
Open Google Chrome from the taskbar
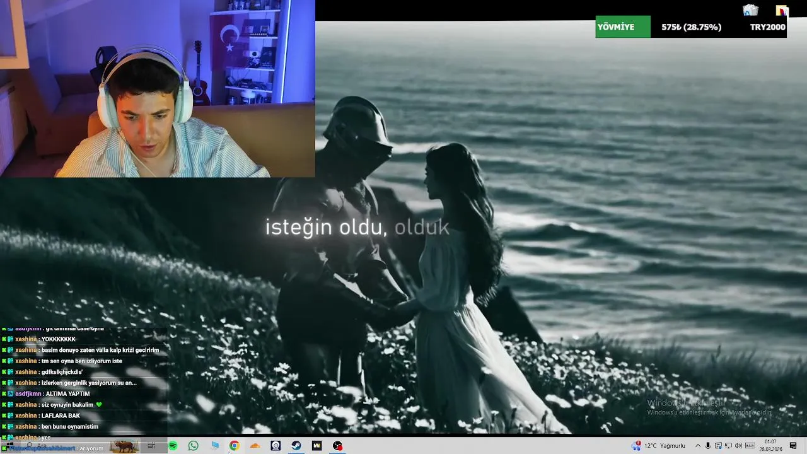coord(234,446)
